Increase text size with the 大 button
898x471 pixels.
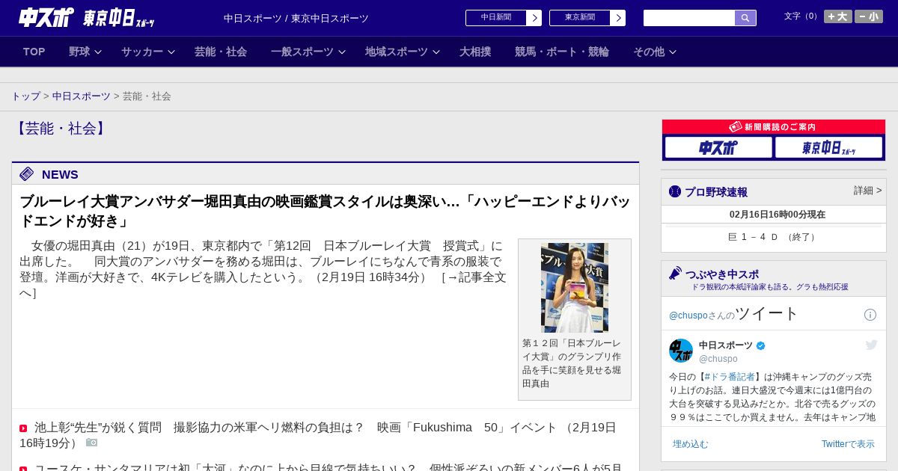click(x=838, y=16)
